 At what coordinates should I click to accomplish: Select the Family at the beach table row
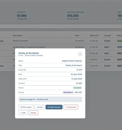(x=61, y=41)
